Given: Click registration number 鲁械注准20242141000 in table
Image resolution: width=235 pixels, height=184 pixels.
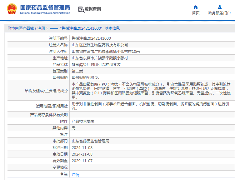Looking at the screenshot, I should 91,38.
